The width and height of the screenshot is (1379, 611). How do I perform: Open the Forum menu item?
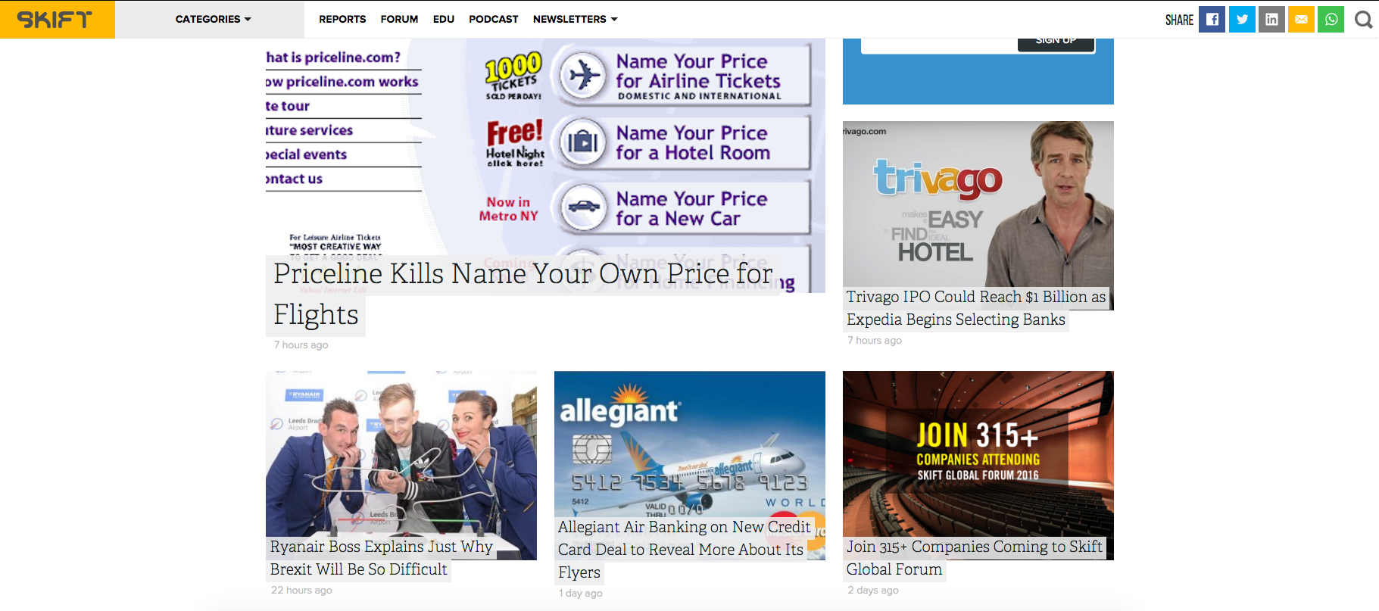(x=399, y=19)
